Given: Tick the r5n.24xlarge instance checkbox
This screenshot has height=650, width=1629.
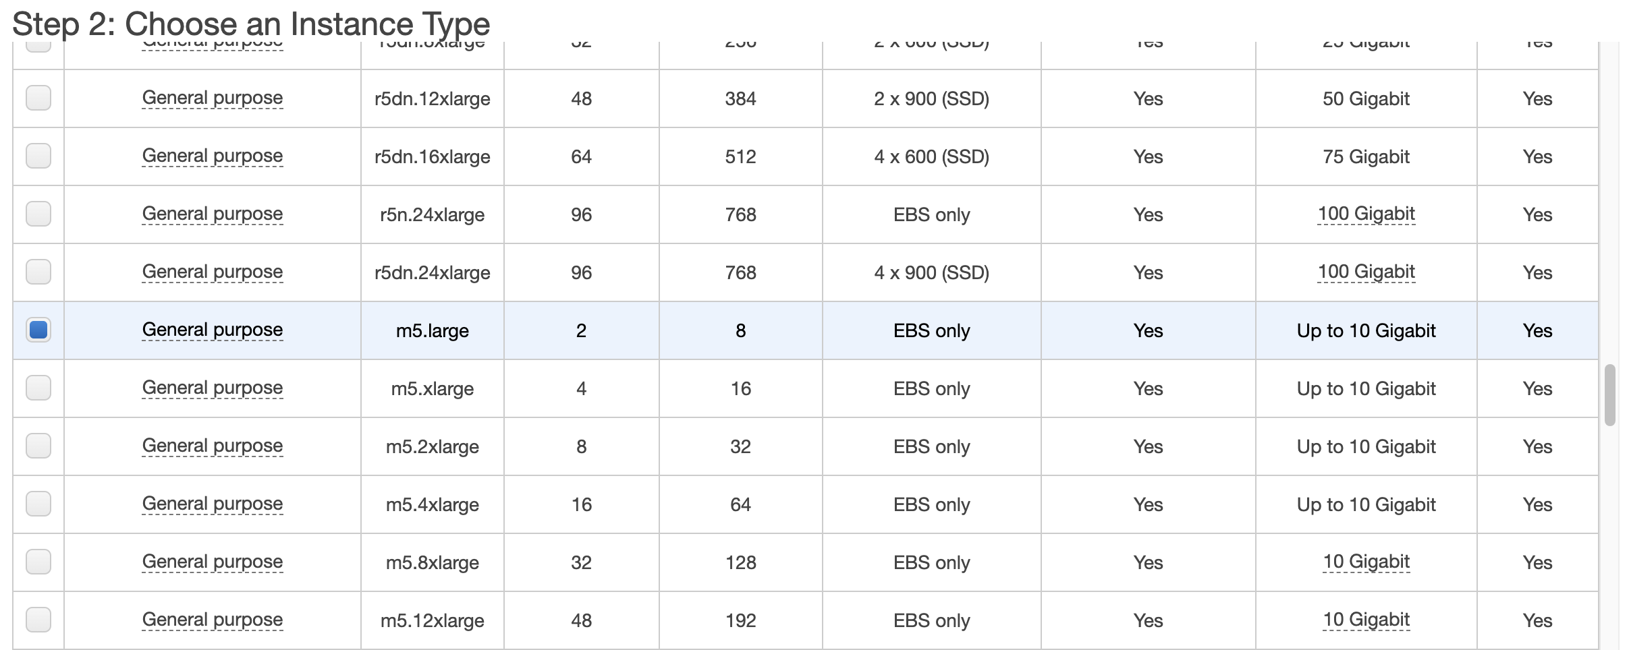Looking at the screenshot, I should click(x=38, y=214).
